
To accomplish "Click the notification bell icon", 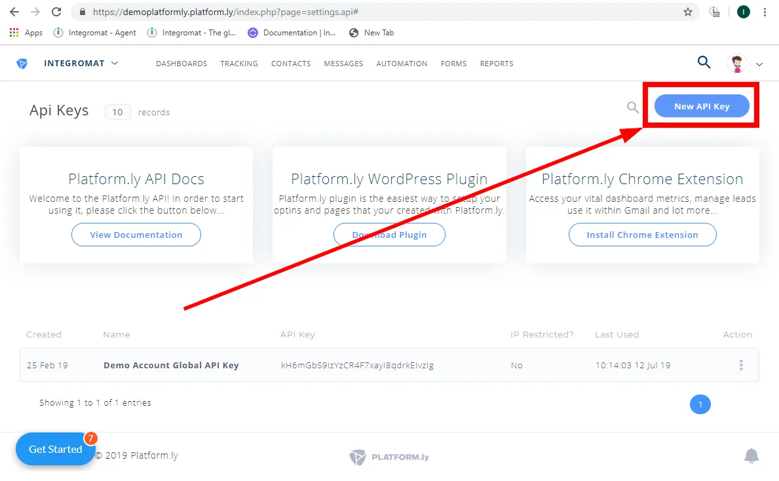I will [x=751, y=455].
